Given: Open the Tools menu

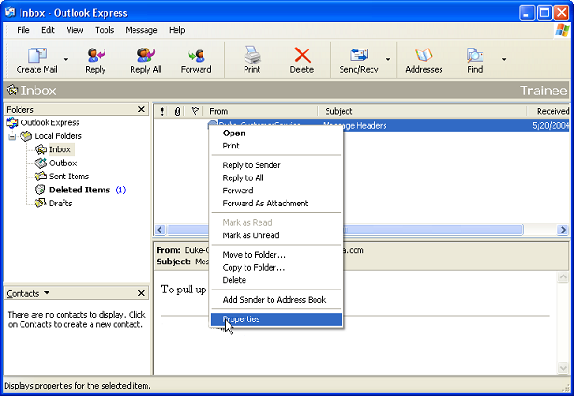Looking at the screenshot, I should coord(105,30).
